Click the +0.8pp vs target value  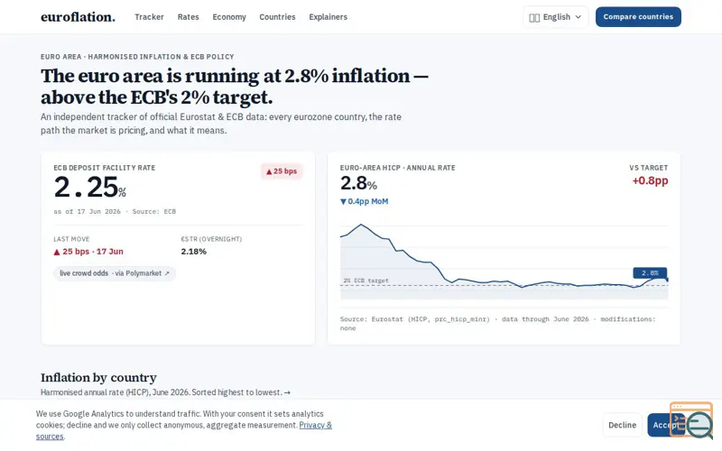650,180
